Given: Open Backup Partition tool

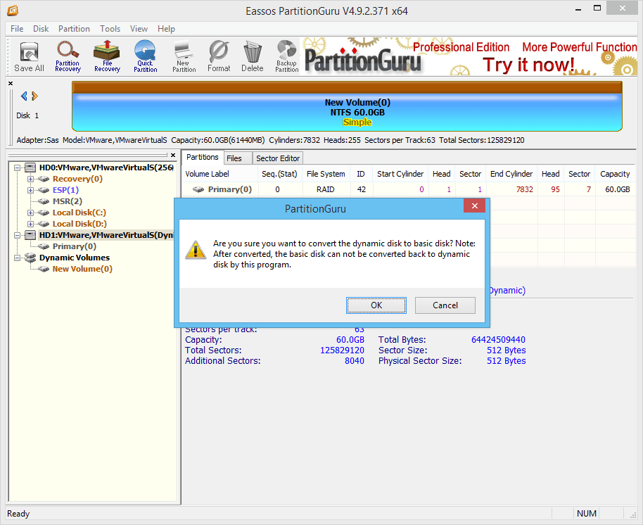Looking at the screenshot, I should point(286,57).
